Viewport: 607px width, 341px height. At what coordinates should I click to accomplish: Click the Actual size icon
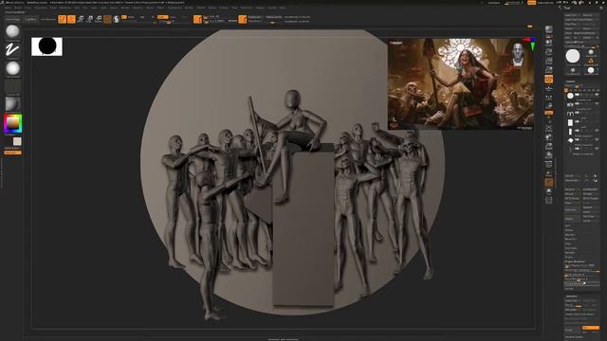tap(548, 61)
